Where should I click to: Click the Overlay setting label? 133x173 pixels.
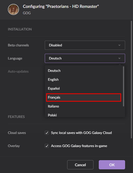click(x=14, y=146)
